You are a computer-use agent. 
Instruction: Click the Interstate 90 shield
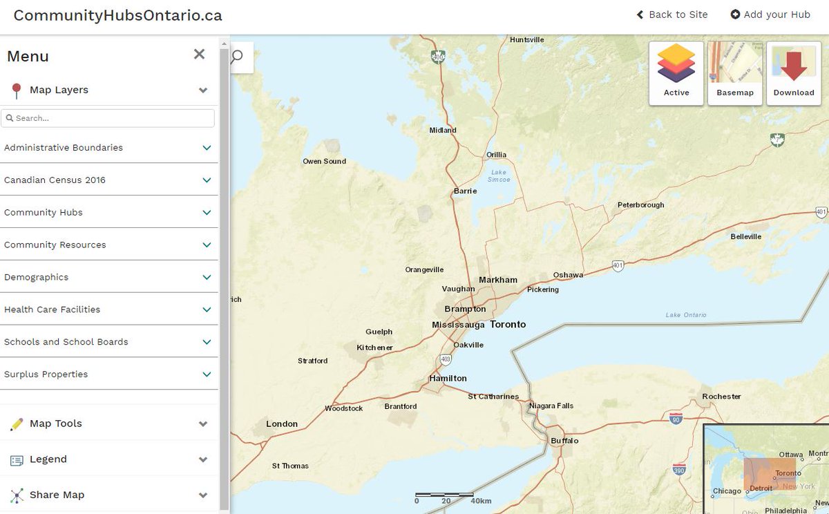click(x=675, y=418)
